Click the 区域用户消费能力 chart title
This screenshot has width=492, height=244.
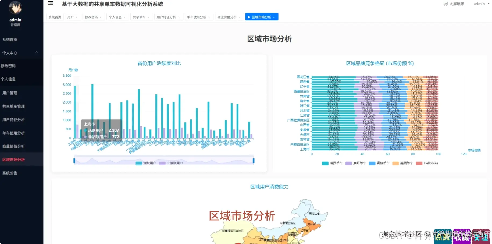tap(269, 187)
